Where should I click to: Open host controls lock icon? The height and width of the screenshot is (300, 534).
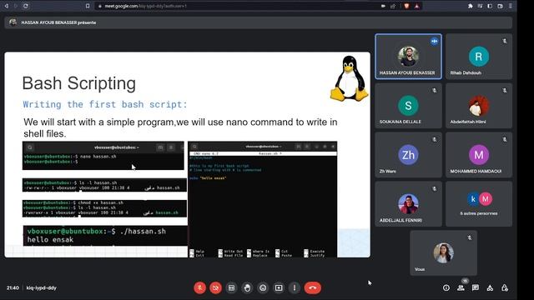pyautogui.click(x=505, y=287)
